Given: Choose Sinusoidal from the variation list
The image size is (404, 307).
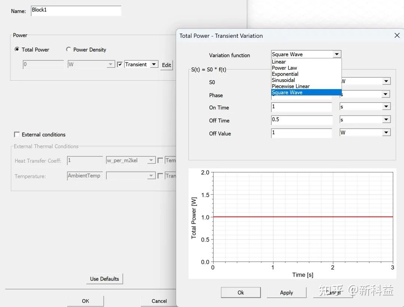Looking at the screenshot, I should 306,80.
